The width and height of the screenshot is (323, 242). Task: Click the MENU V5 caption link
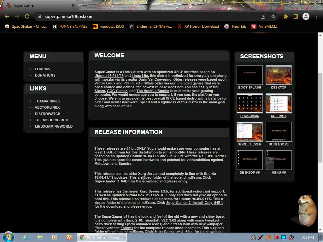tap(279, 173)
